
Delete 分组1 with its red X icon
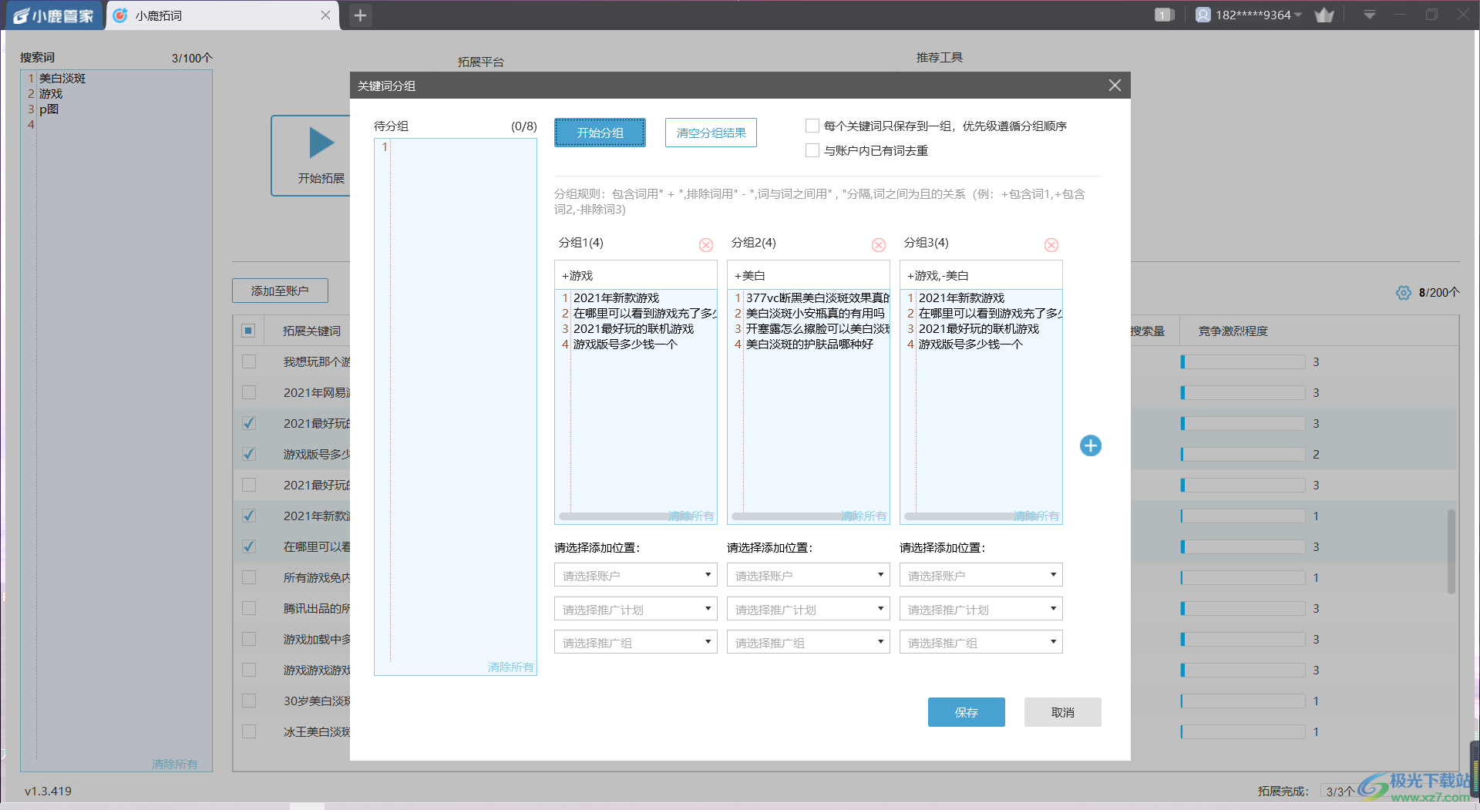click(x=705, y=245)
